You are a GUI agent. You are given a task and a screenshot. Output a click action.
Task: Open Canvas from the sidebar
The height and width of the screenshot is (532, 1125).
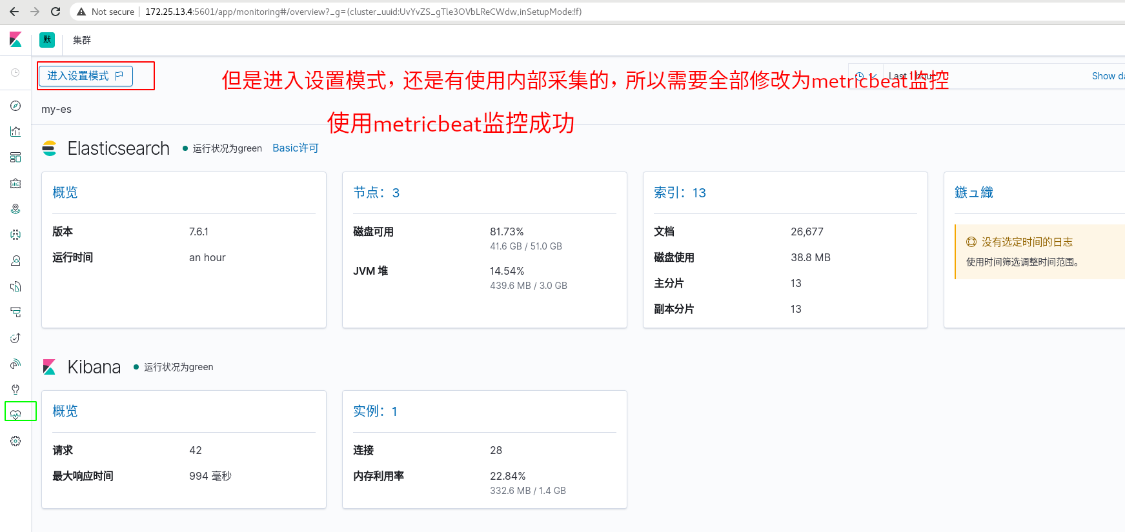point(15,183)
